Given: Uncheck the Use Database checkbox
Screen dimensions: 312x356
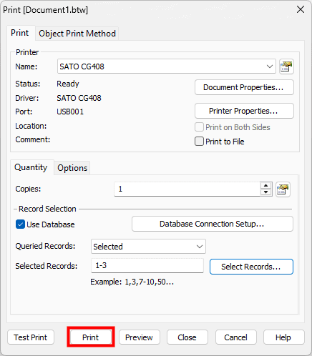Looking at the screenshot, I should [x=20, y=224].
